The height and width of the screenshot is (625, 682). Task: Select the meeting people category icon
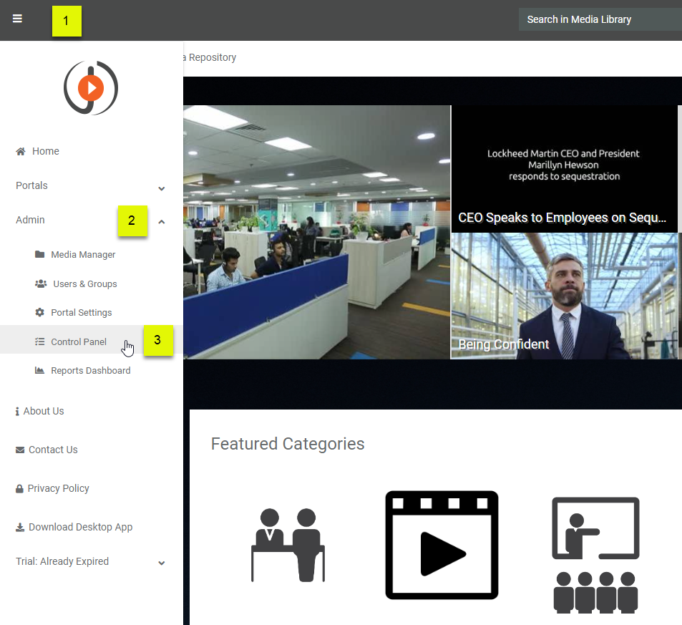tap(288, 545)
